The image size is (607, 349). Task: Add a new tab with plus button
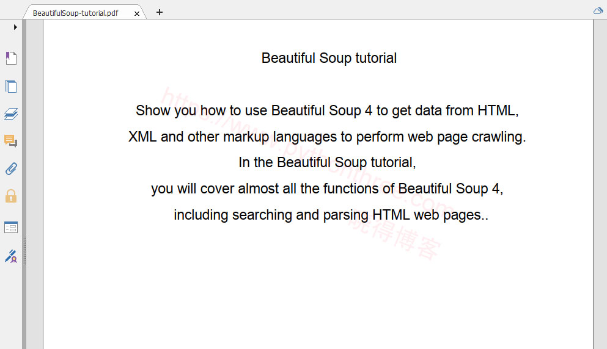coord(160,12)
